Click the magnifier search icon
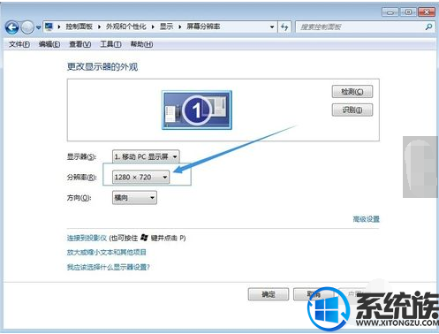Image resolution: width=439 pixels, height=334 pixels. pos(429,27)
